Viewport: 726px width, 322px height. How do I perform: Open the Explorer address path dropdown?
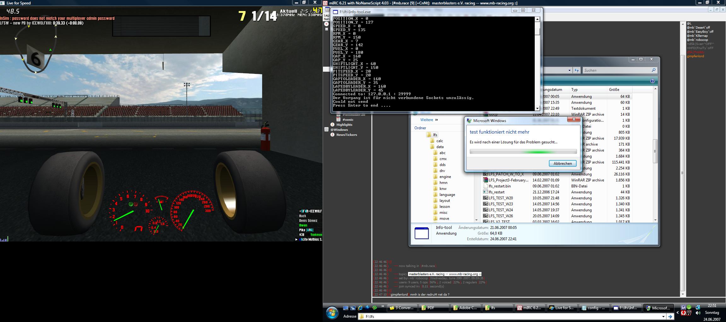[569, 70]
